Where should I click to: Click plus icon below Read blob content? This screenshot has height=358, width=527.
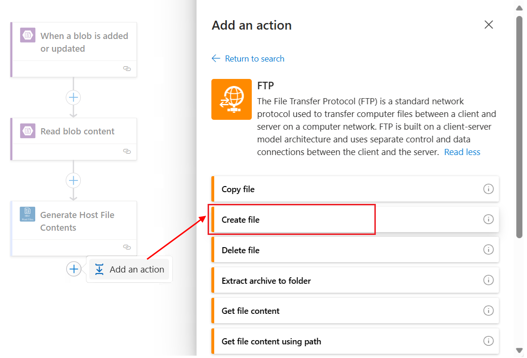74,180
